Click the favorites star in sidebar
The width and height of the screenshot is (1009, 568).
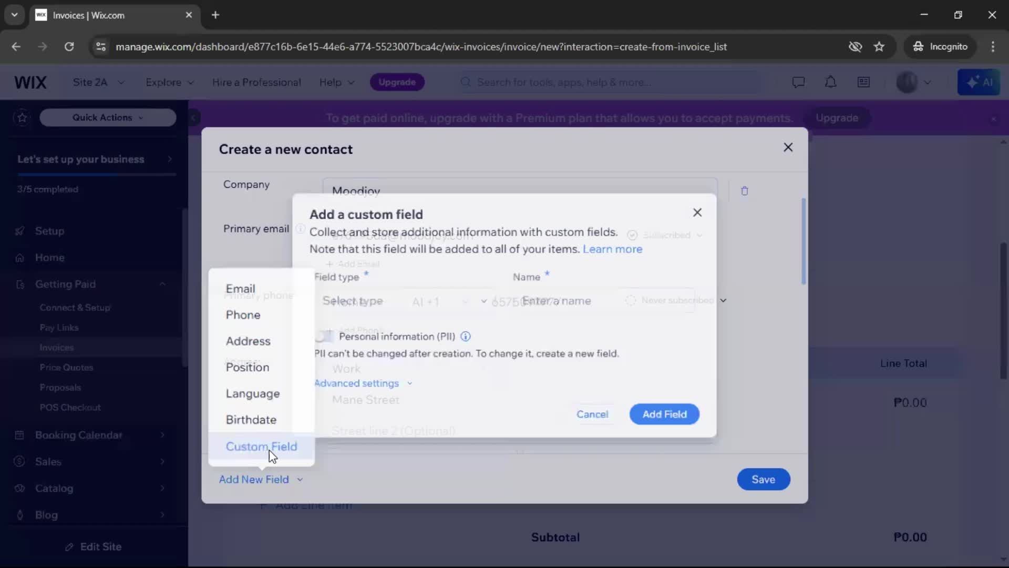click(x=22, y=117)
